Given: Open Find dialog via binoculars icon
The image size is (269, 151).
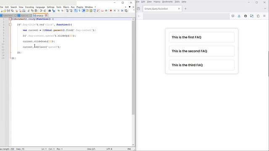Looking at the screenshot, I should (50, 10).
